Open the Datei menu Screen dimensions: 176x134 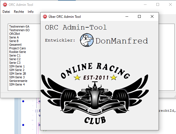click(x=6, y=12)
